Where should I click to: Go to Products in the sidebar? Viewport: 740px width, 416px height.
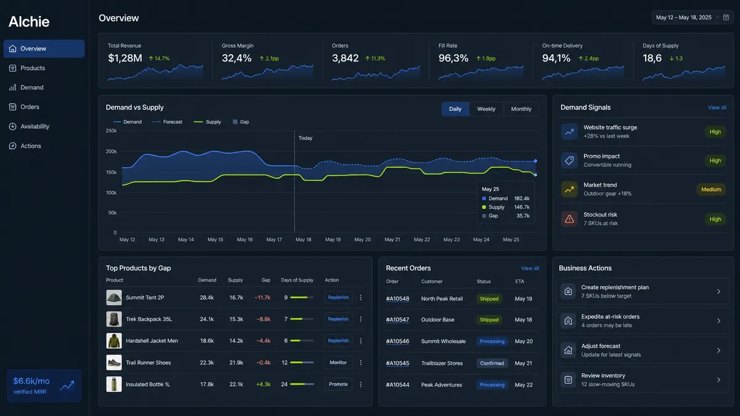pos(44,68)
